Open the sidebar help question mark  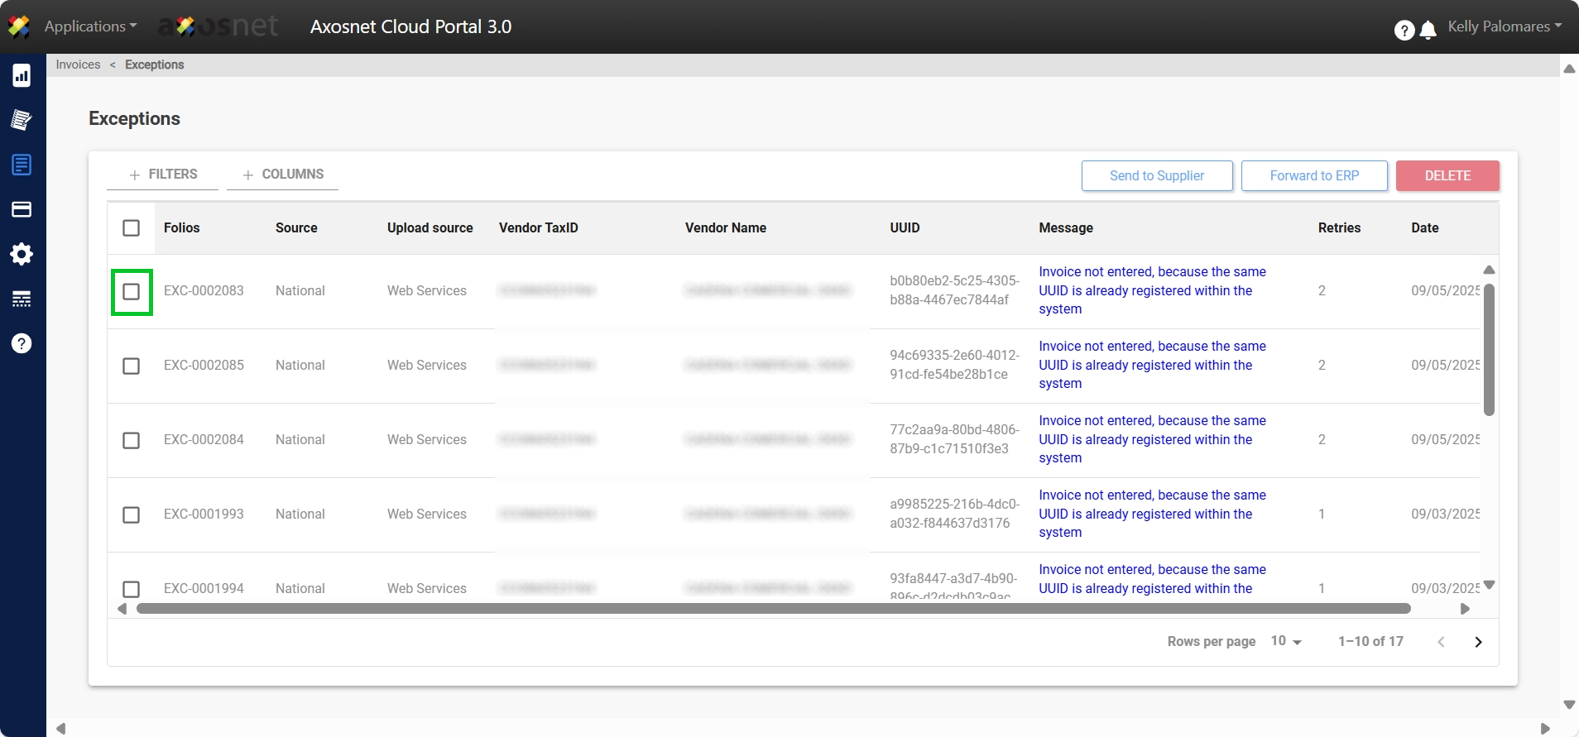coord(22,343)
